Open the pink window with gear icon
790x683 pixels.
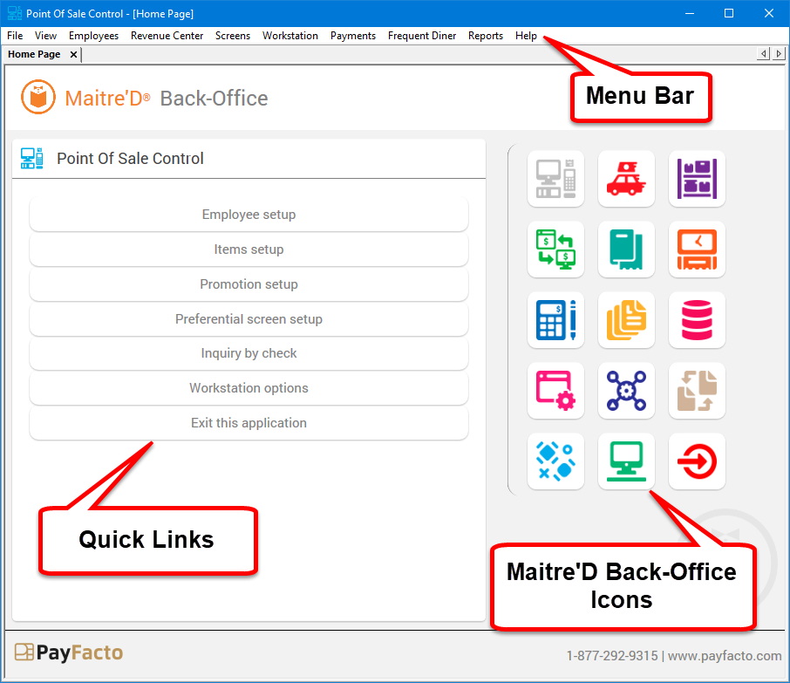coord(555,391)
